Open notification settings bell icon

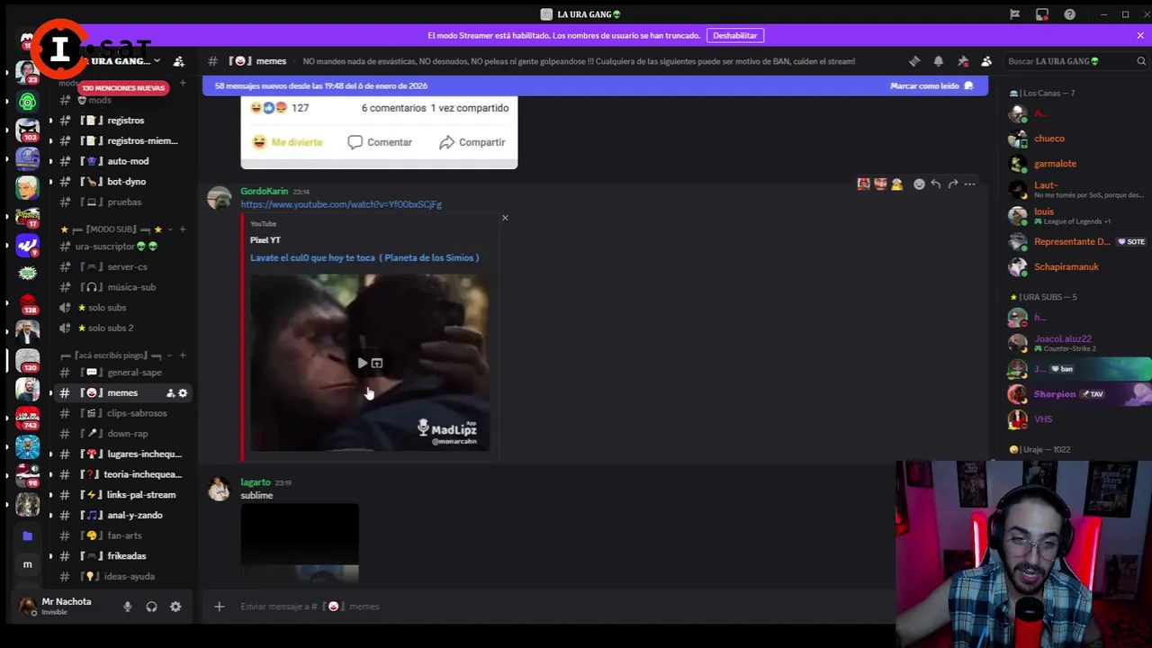939,61
